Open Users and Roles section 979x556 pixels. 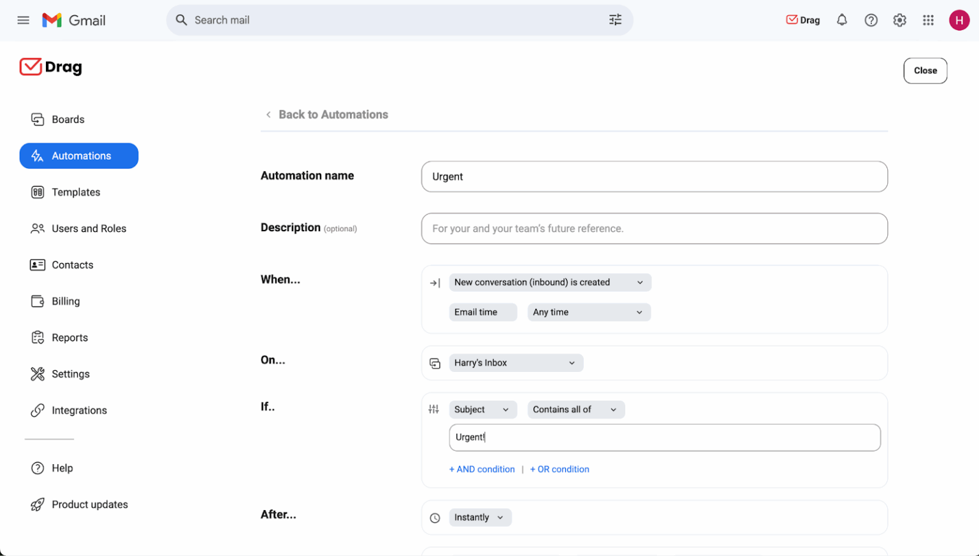(x=89, y=228)
